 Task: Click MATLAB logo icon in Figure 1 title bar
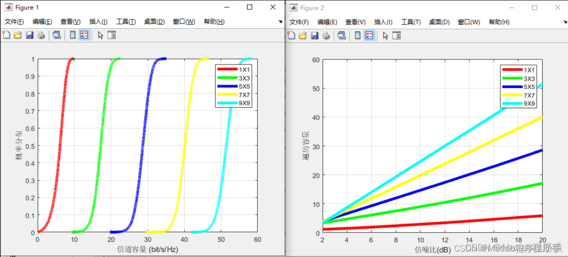9,7
